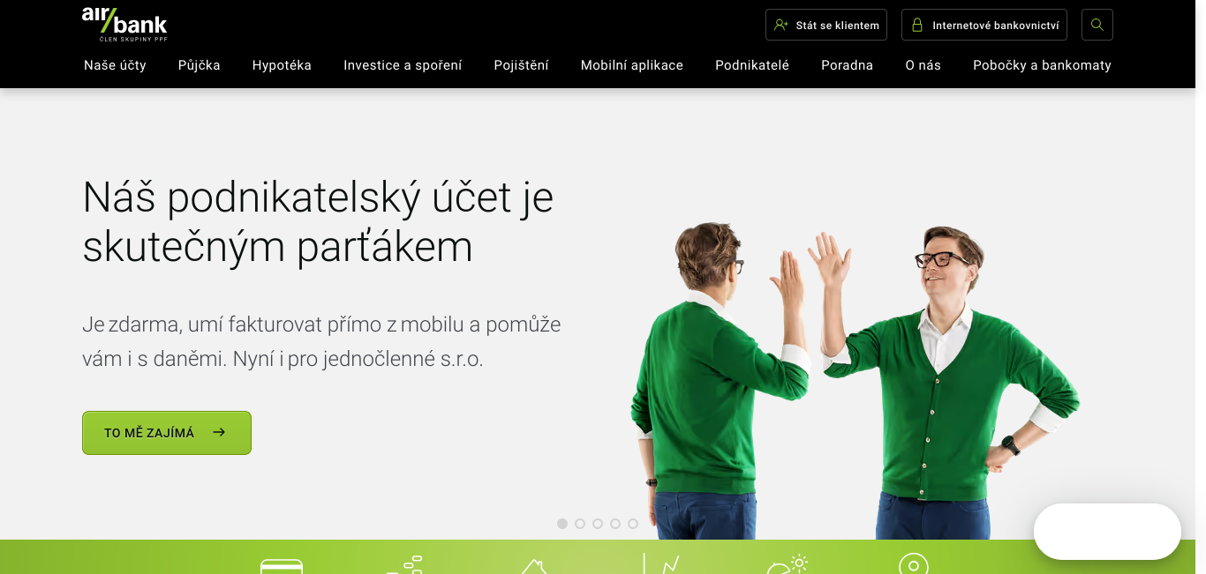Open the Hypotéka menu item

[282, 65]
